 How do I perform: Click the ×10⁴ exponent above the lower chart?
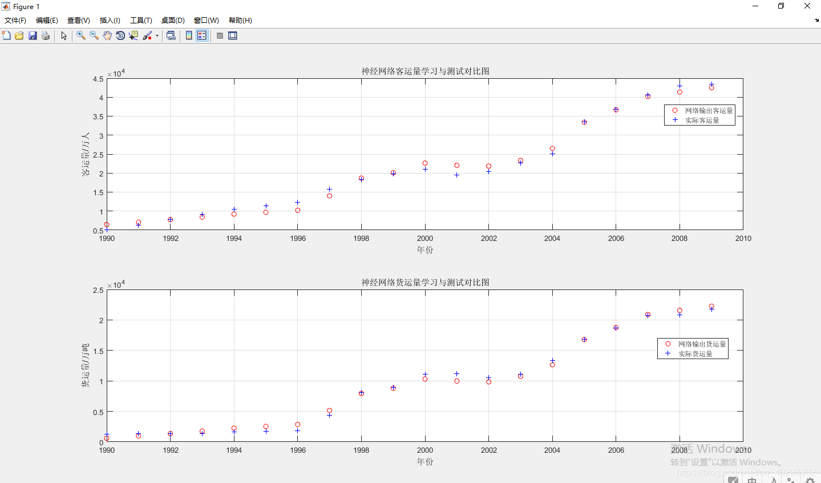pyautogui.click(x=116, y=284)
